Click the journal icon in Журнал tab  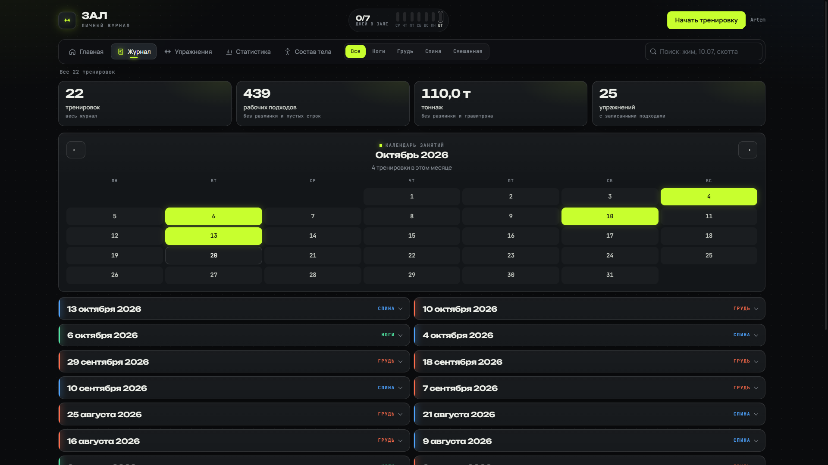pyautogui.click(x=121, y=52)
